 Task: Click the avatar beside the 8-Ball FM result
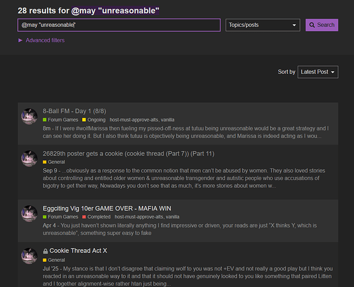point(29,117)
